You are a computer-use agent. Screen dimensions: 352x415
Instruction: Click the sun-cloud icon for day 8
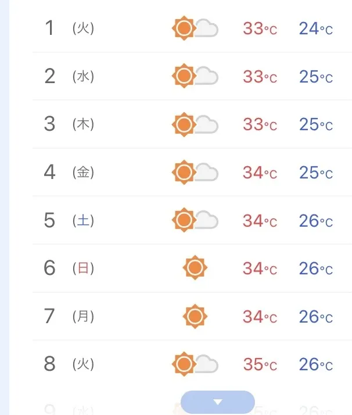click(x=195, y=364)
